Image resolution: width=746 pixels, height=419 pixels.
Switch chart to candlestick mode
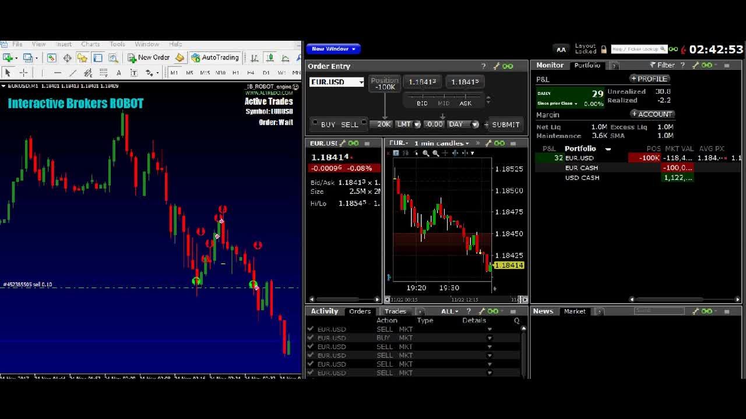[270, 58]
